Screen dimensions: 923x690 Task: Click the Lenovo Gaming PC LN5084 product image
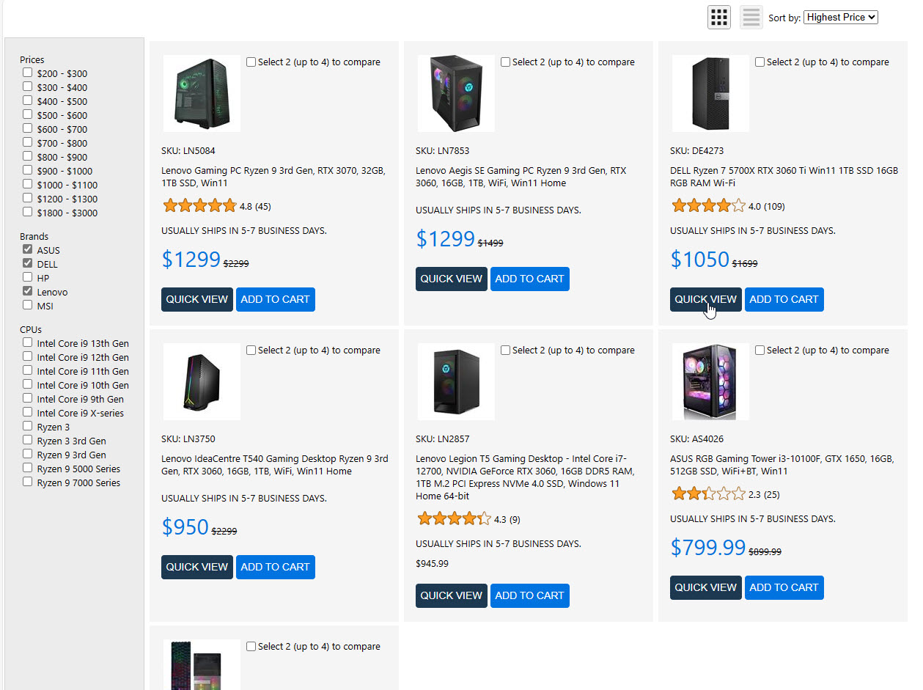pos(202,94)
